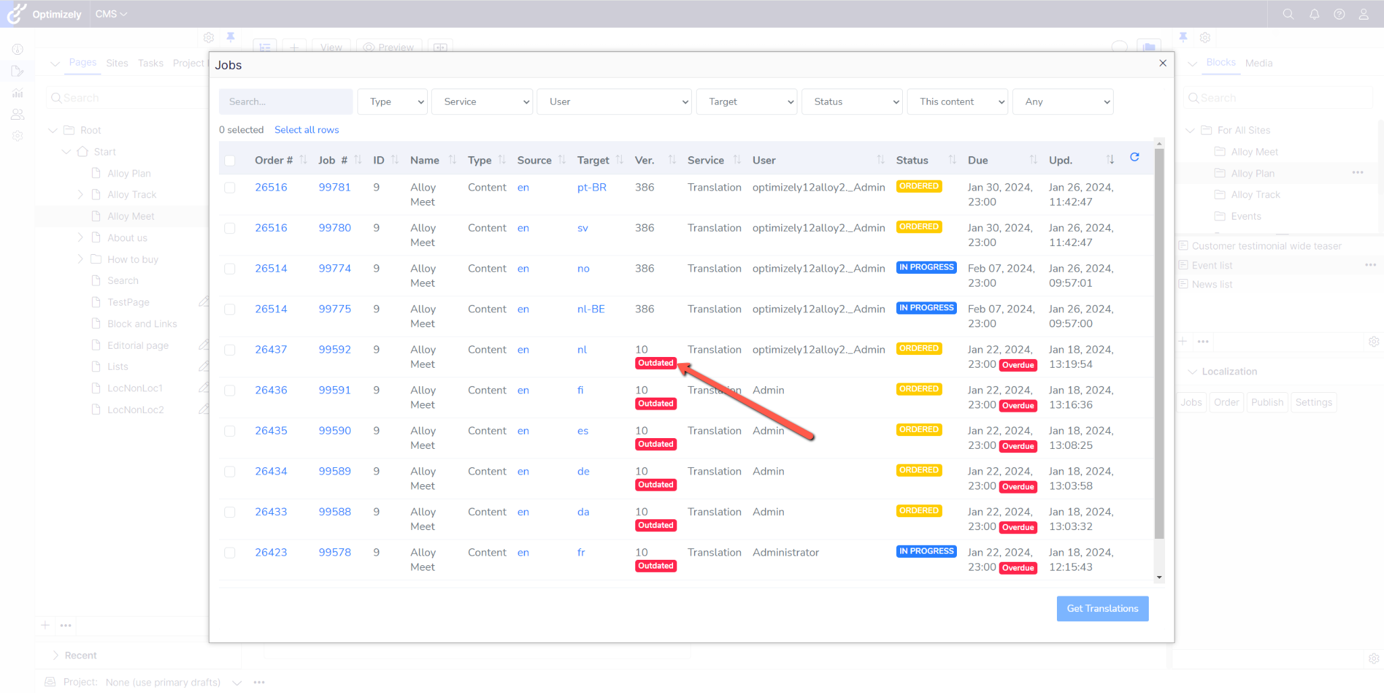Viewport: 1384px width, 693px height.
Task: Open the Alloy Plan folder options dots
Action: pos(1358,172)
